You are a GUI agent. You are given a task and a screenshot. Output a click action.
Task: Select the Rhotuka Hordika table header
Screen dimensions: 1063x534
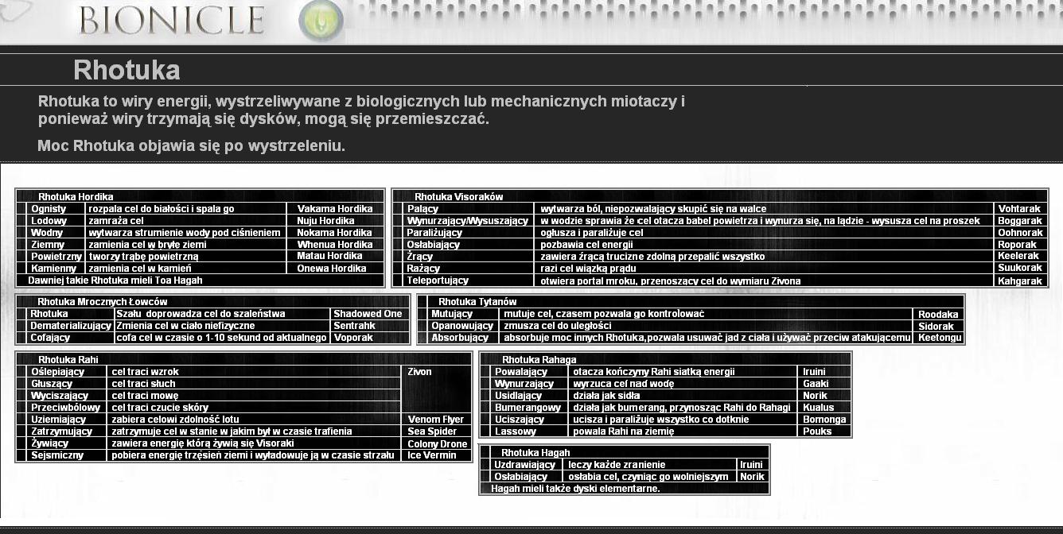point(76,196)
